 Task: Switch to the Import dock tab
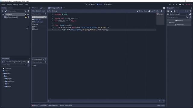(10, 8)
